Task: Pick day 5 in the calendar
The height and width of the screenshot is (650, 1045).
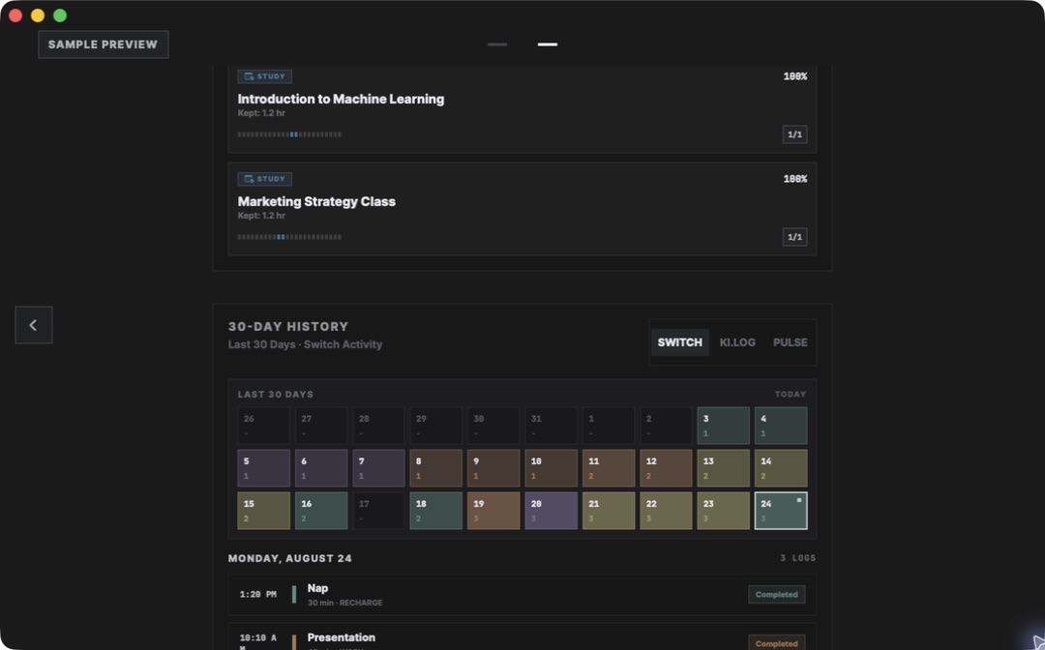Action: pyautogui.click(x=264, y=468)
